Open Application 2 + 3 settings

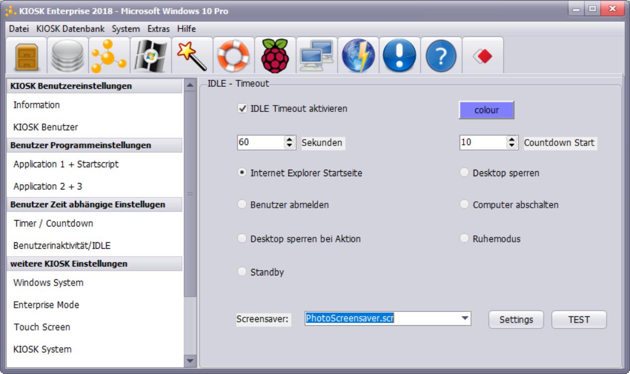[94, 187]
